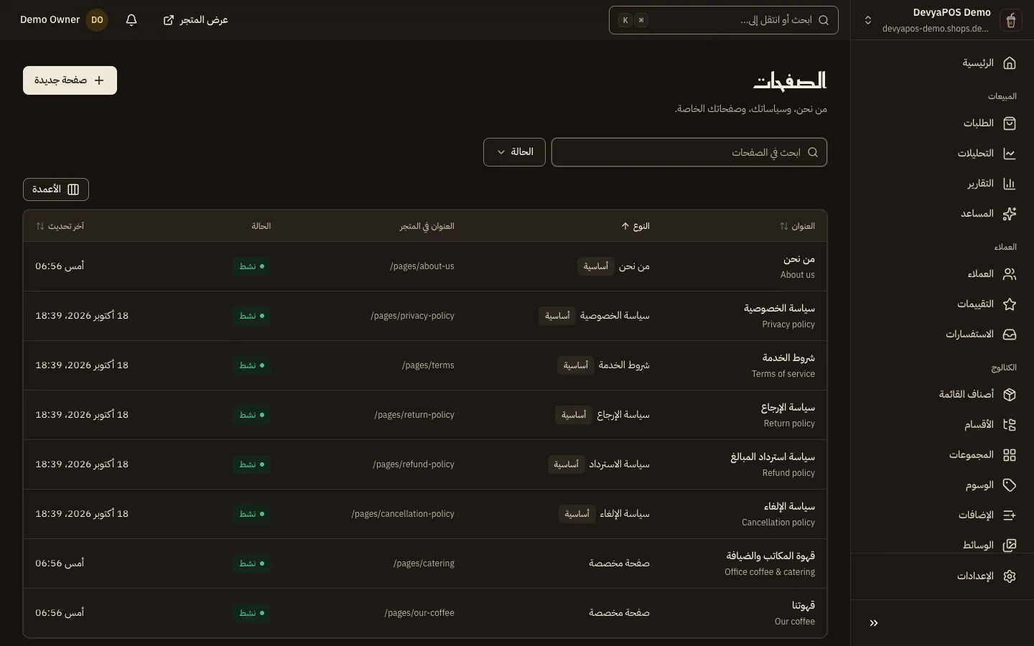Open the Demo Owner account menu
This screenshot has height=646, width=1034.
tap(63, 20)
